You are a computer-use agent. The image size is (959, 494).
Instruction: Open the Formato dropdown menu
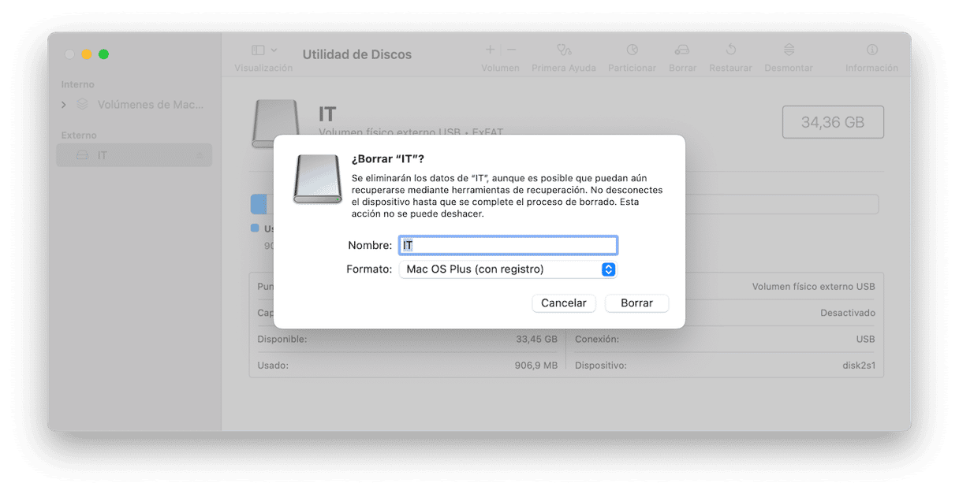508,269
